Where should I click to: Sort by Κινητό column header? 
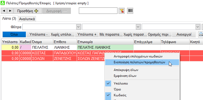tap(196, 42)
